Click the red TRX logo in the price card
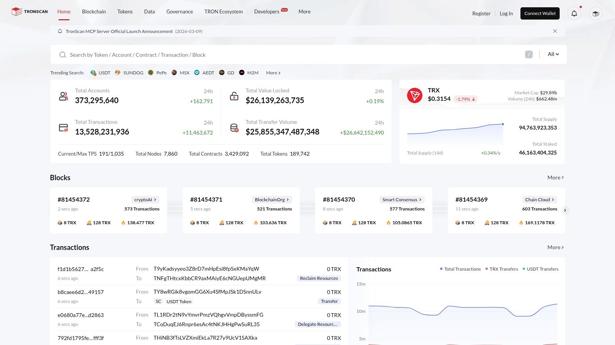615x345 pixels. pyautogui.click(x=415, y=95)
